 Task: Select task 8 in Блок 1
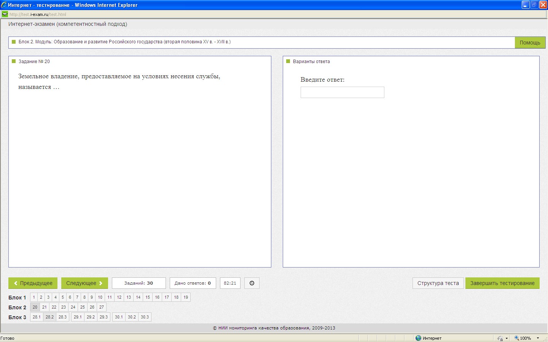[84, 297]
